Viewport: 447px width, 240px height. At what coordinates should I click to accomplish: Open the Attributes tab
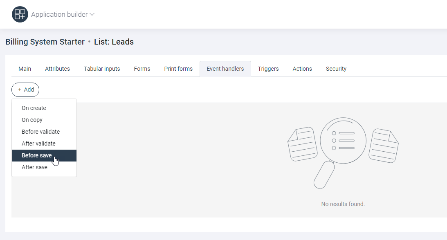pyautogui.click(x=57, y=69)
